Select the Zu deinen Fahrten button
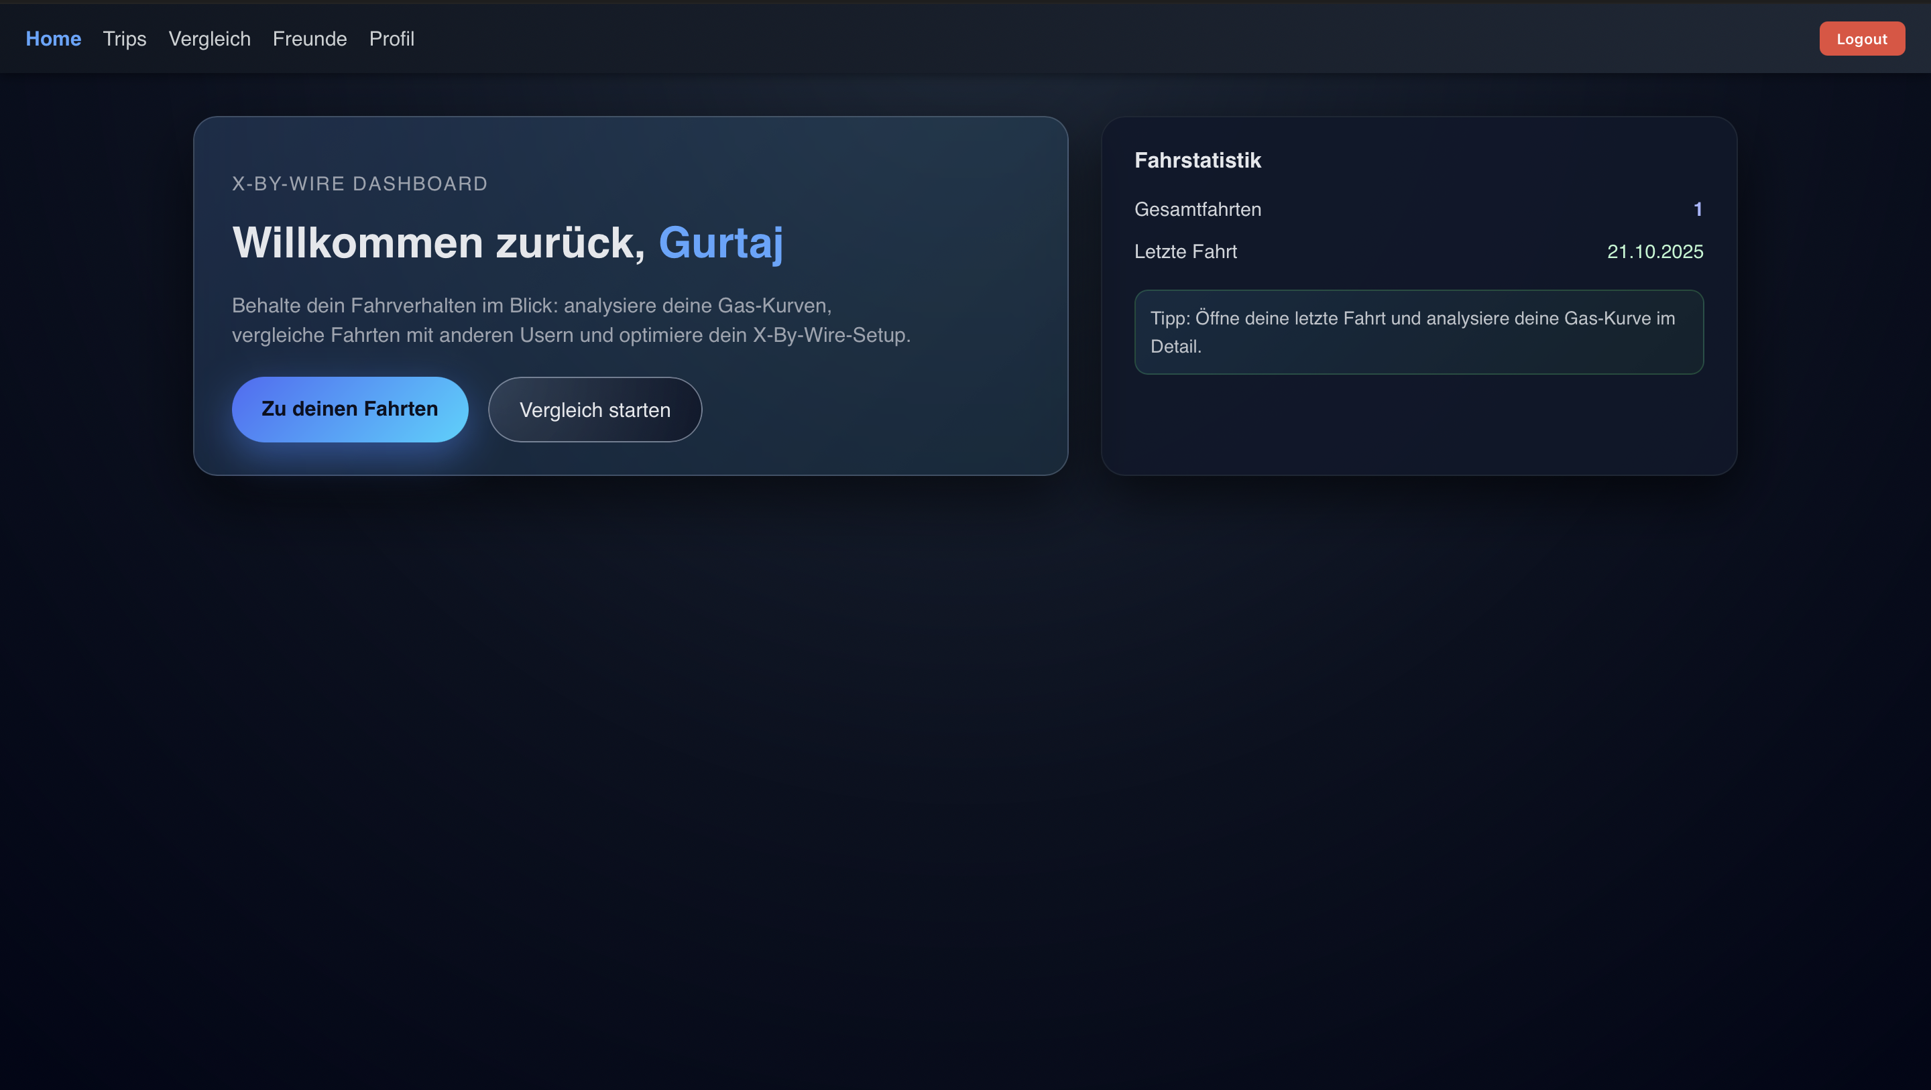 point(349,408)
